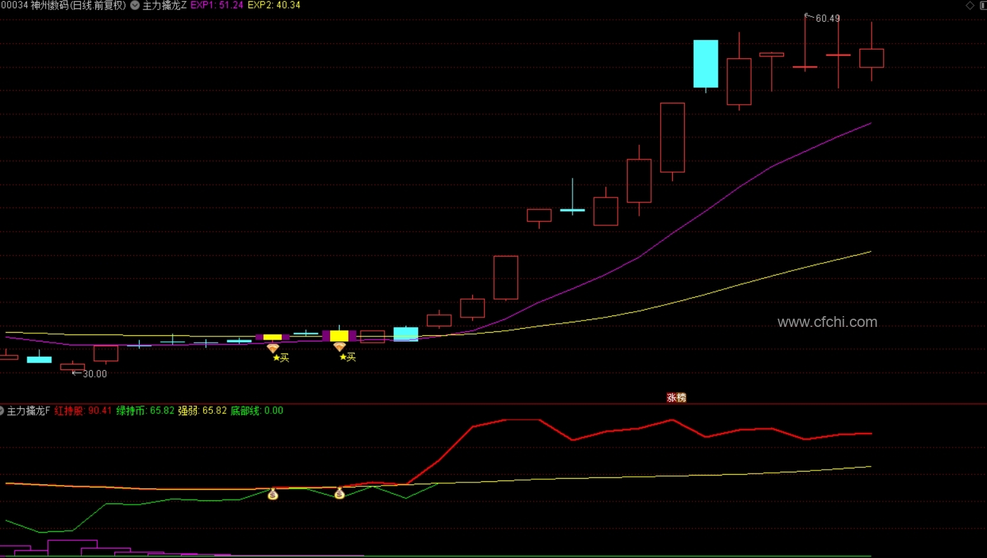Select the 底部线: 0.00 reading
Viewport: 987px width, 558px height.
click(x=257, y=411)
